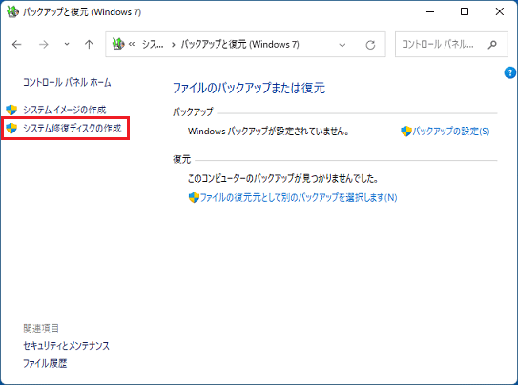Refresh the page with the refresh icon
The width and height of the screenshot is (518, 385).
370,45
